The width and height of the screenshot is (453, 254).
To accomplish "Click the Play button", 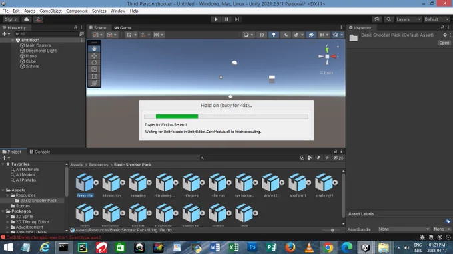I will point(216,19).
